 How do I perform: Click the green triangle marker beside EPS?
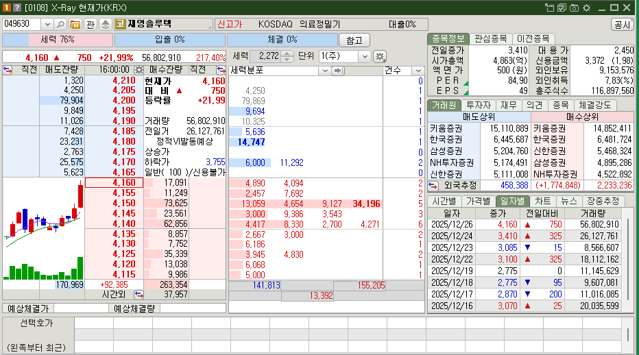coord(466,93)
